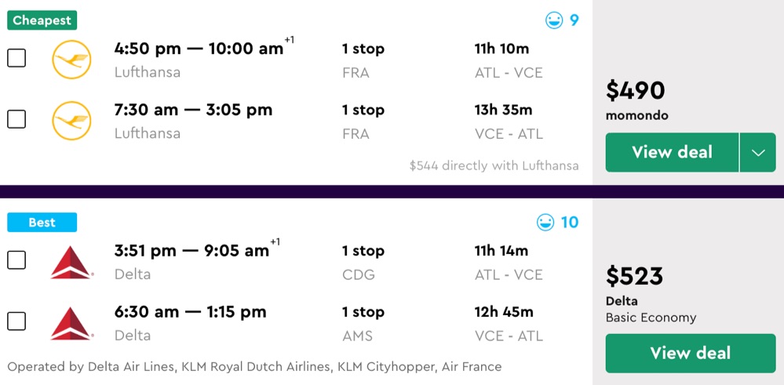Click the Delta logo on the 3:51 pm flight

tap(71, 262)
